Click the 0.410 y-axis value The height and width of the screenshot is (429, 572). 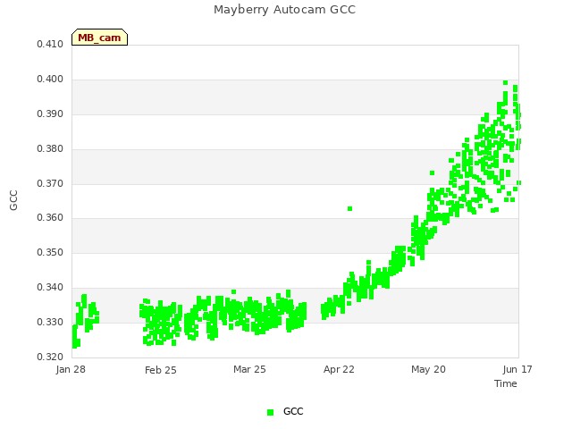point(50,45)
